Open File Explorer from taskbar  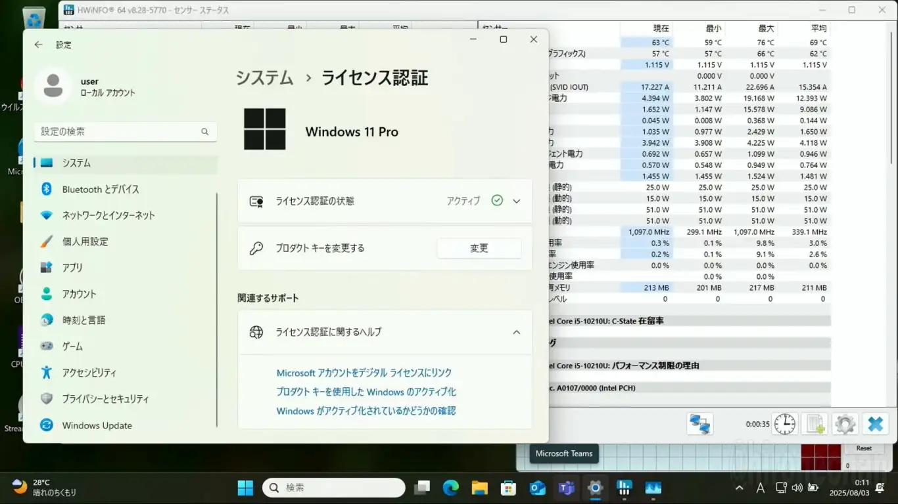coord(479,488)
